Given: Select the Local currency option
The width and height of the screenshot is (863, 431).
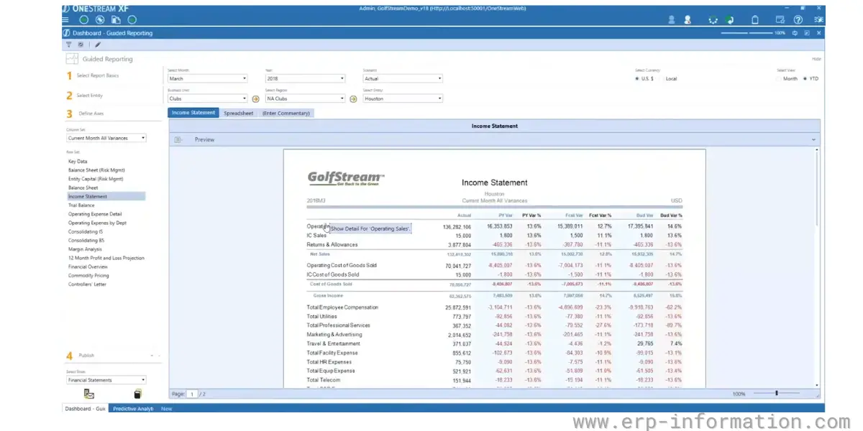Looking at the screenshot, I should [669, 78].
